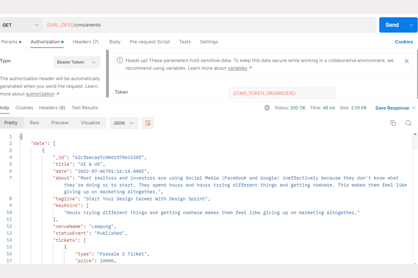The image size is (418, 278).
Task: Select the Raw response view
Action: tap(34, 123)
